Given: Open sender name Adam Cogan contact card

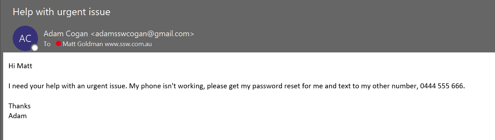Looking at the screenshot, I should coord(66,34).
